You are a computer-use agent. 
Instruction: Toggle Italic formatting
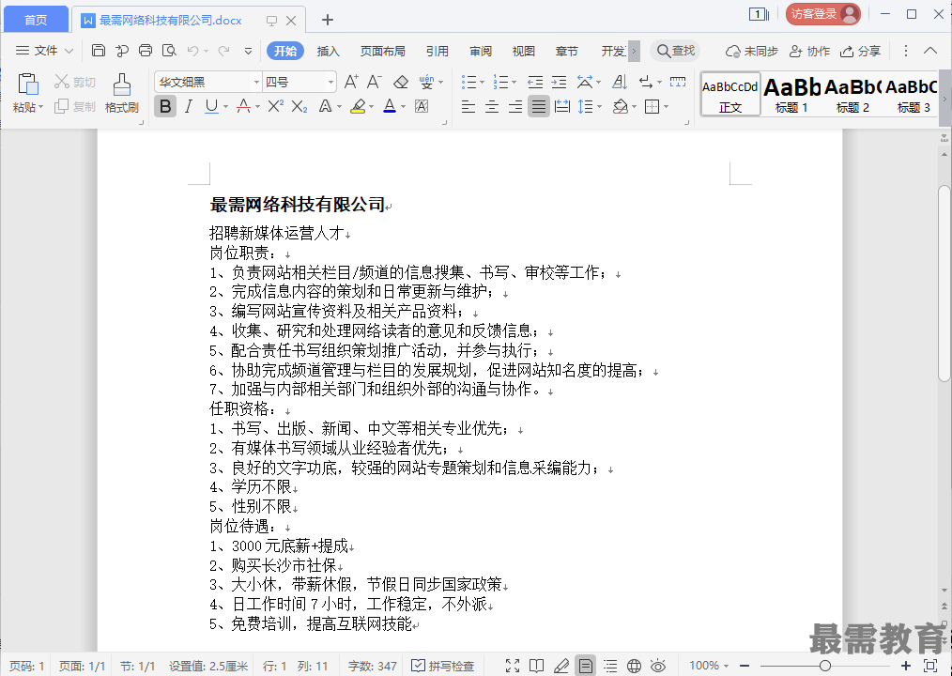pos(189,107)
